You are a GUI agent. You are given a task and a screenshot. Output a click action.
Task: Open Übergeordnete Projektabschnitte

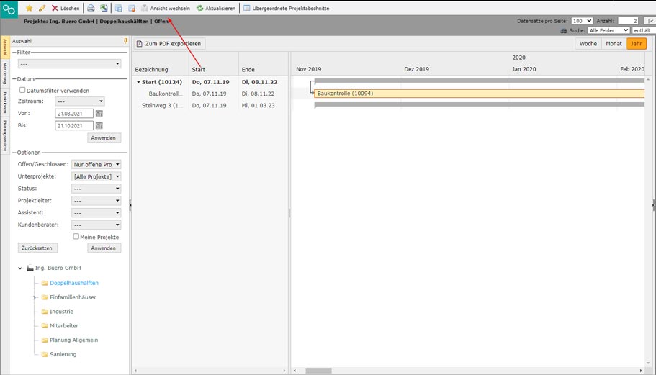tap(287, 8)
